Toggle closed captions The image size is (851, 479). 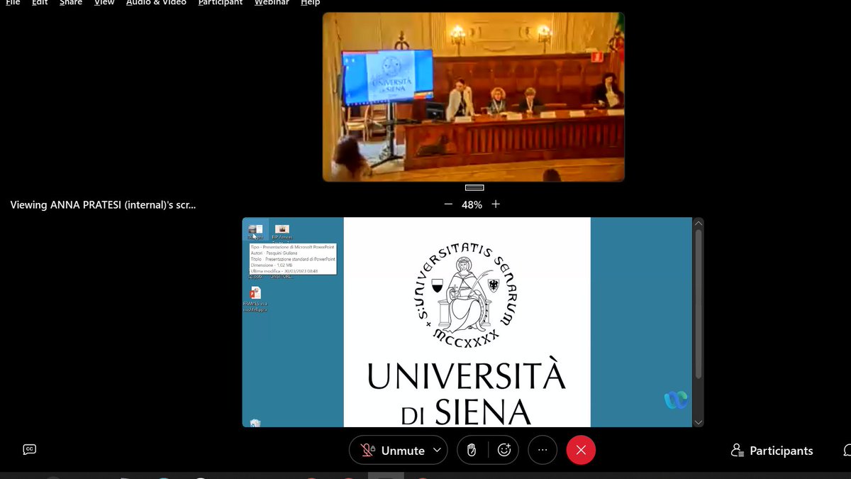click(29, 449)
